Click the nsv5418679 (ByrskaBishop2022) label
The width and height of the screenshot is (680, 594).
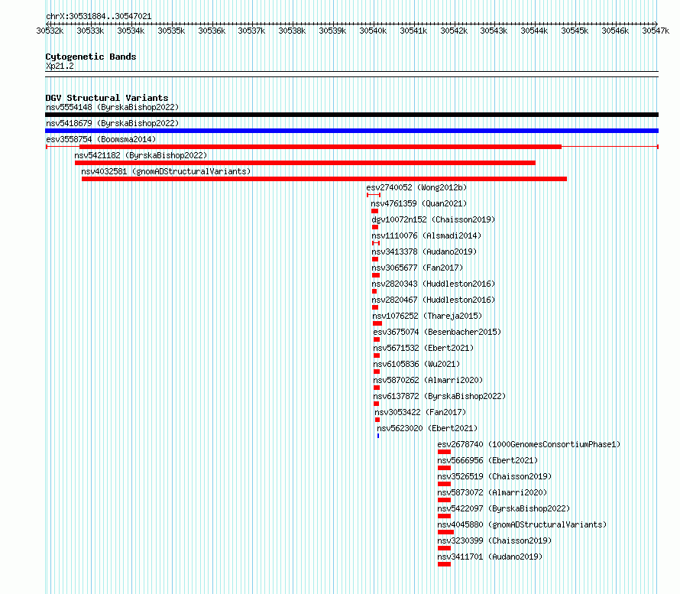[112, 123]
